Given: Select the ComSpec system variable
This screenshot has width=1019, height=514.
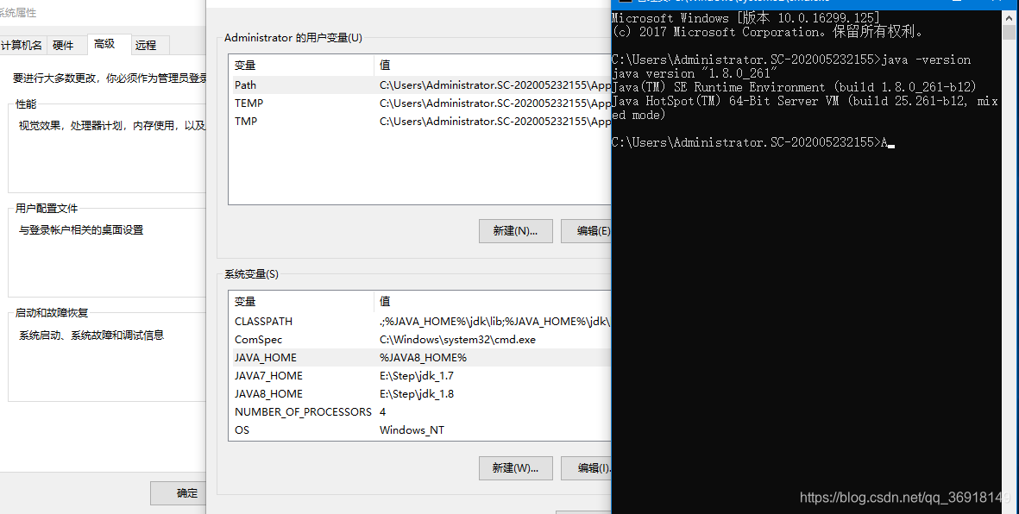Looking at the screenshot, I should point(420,340).
